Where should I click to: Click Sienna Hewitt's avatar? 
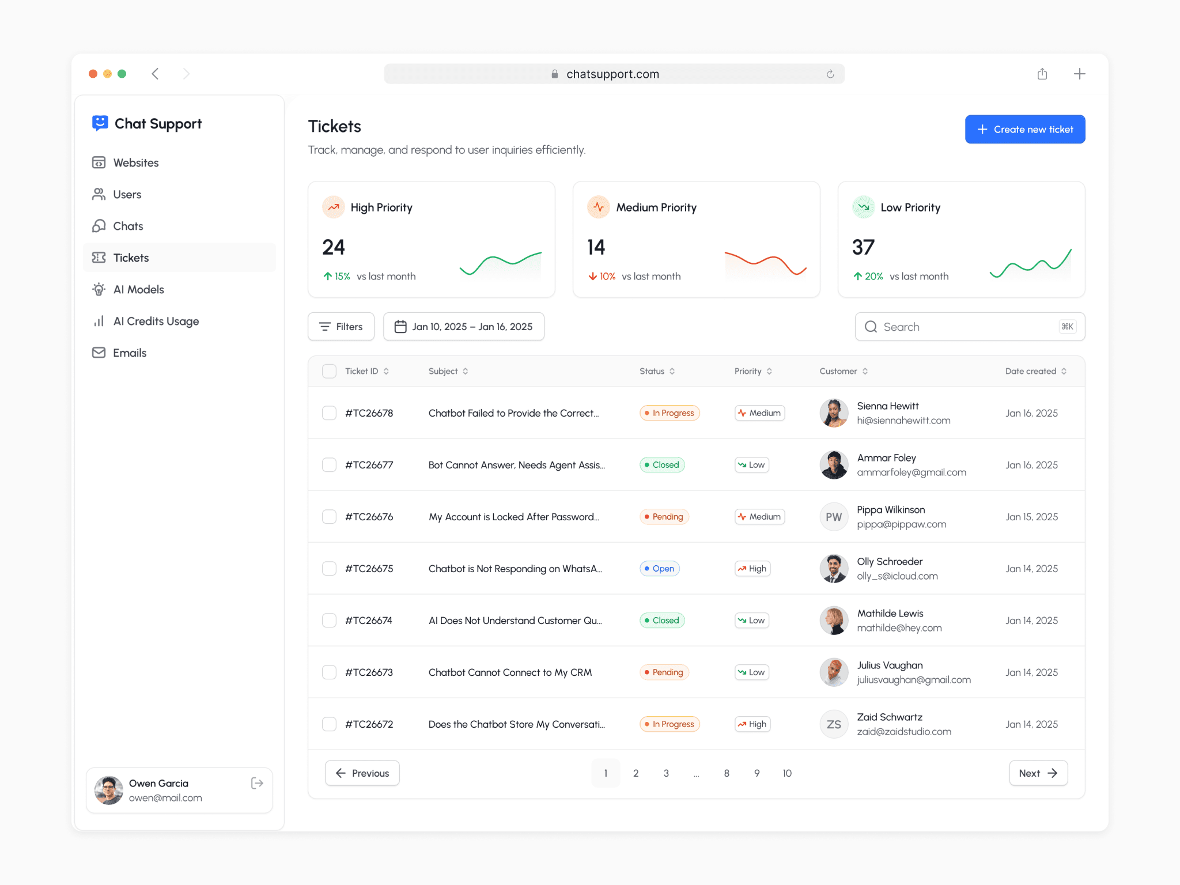[834, 413]
